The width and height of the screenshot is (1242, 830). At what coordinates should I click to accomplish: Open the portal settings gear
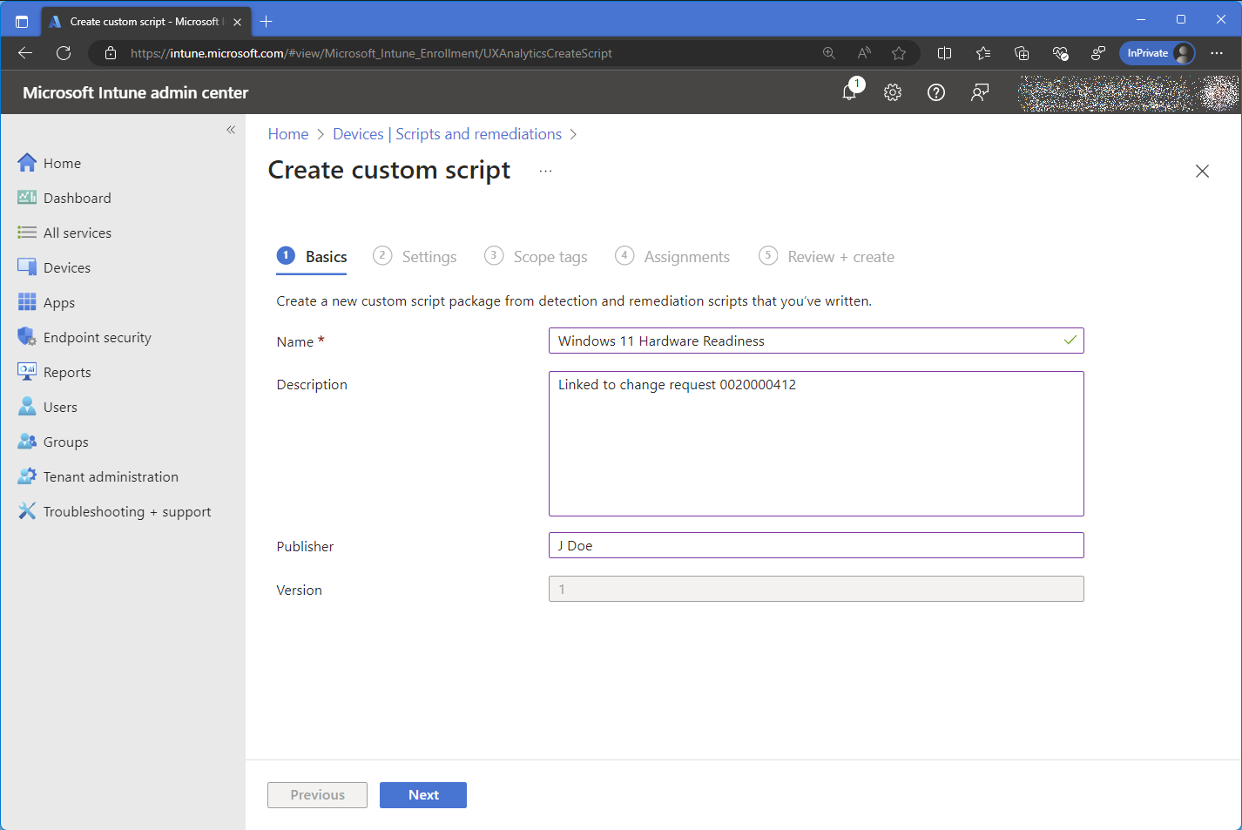pyautogui.click(x=893, y=92)
